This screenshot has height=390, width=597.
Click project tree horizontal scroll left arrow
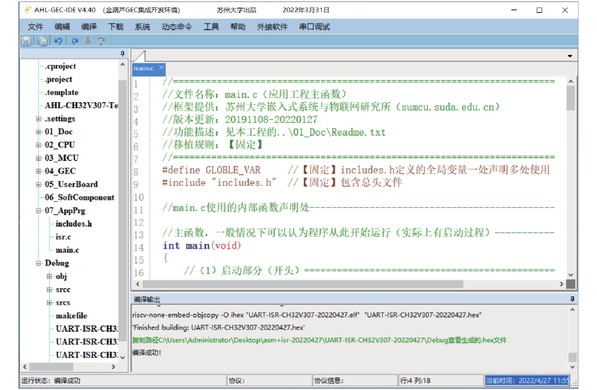coord(25,367)
